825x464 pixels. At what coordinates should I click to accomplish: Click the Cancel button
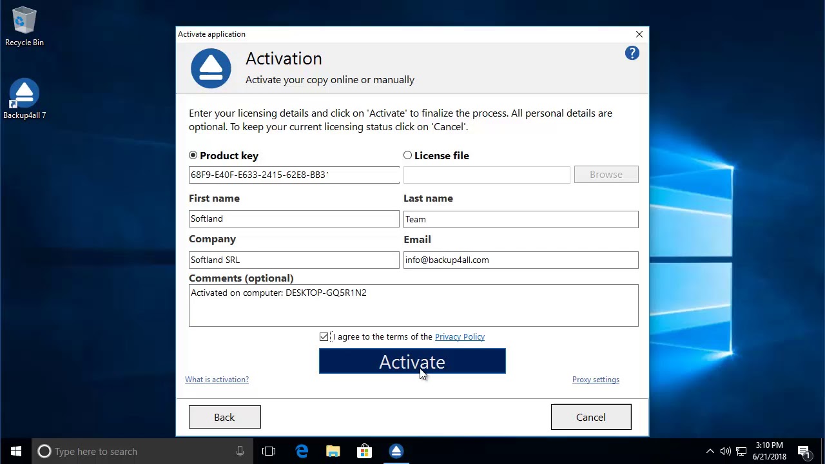(591, 417)
